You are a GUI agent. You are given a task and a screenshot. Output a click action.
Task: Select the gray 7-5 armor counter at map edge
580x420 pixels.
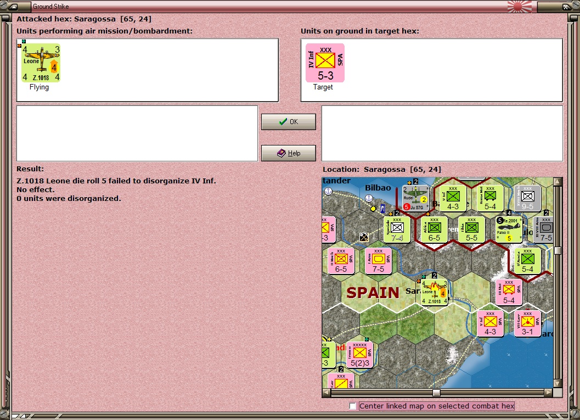pyautogui.click(x=544, y=229)
